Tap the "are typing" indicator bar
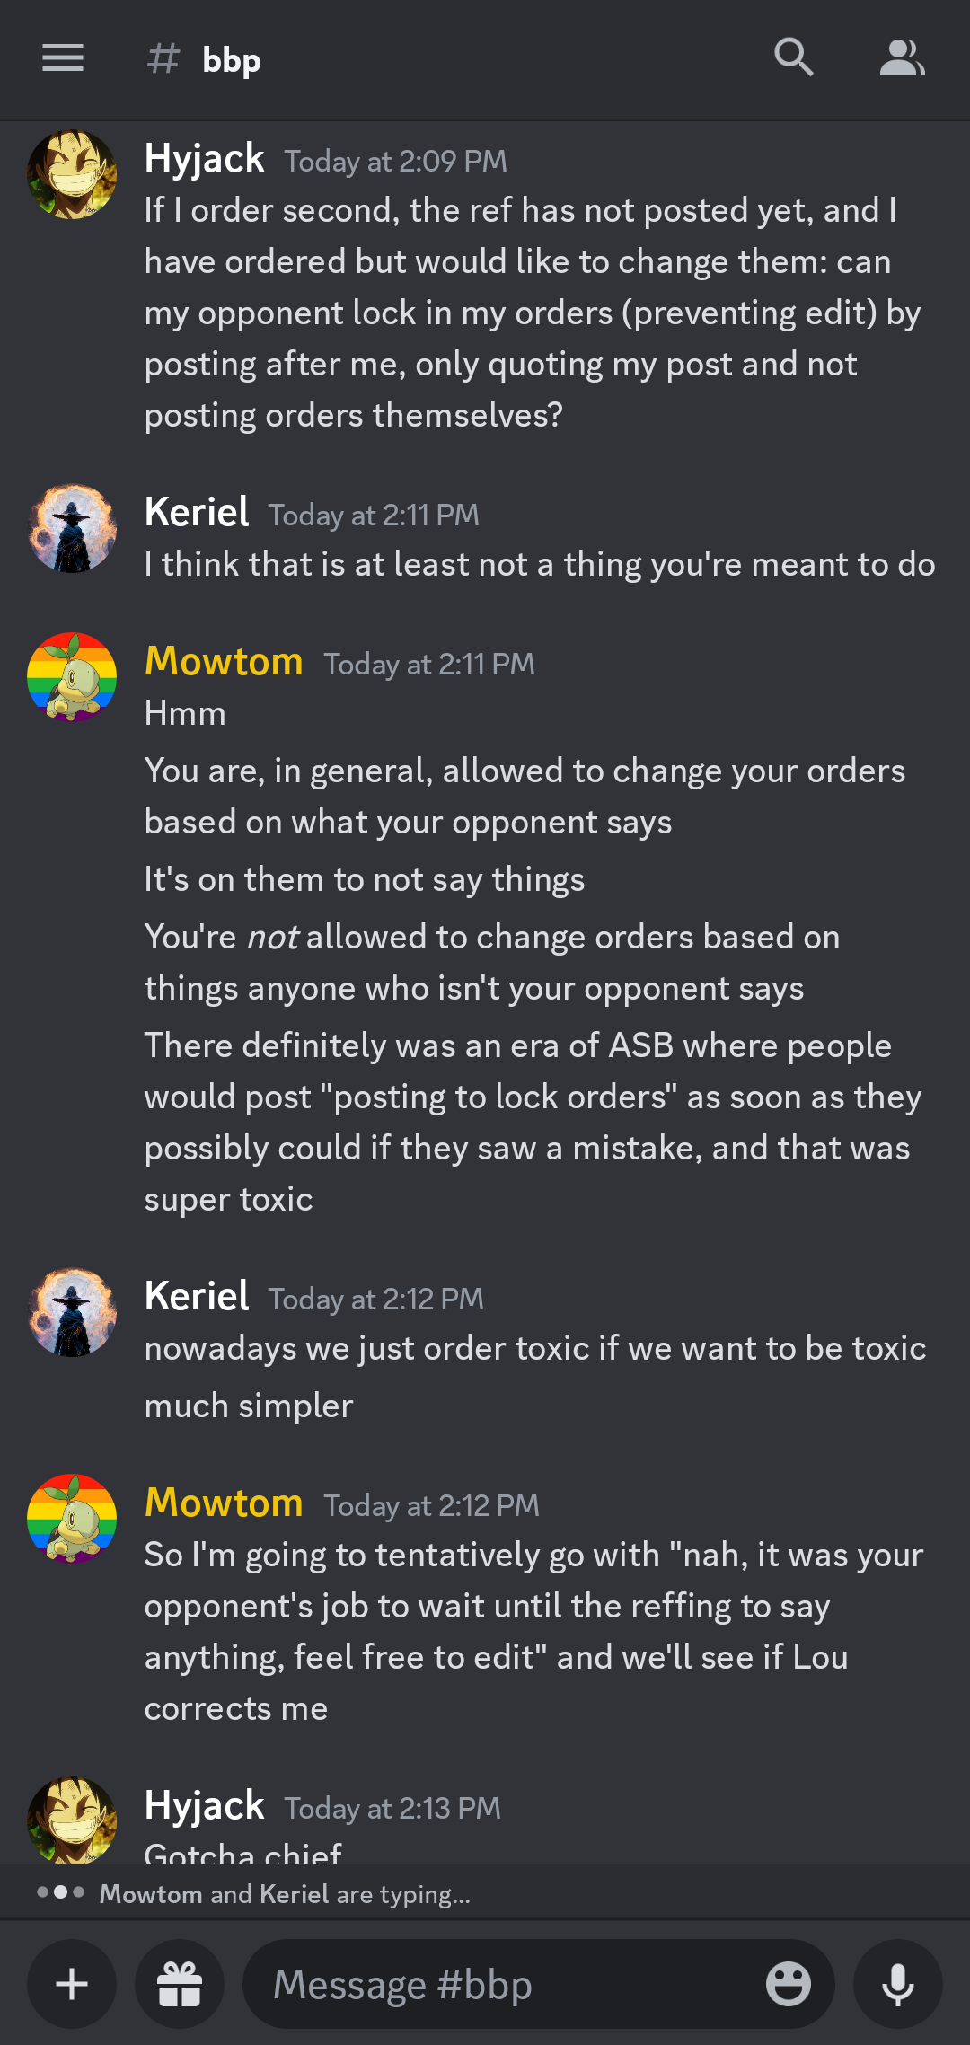970x2045 pixels. (285, 1894)
